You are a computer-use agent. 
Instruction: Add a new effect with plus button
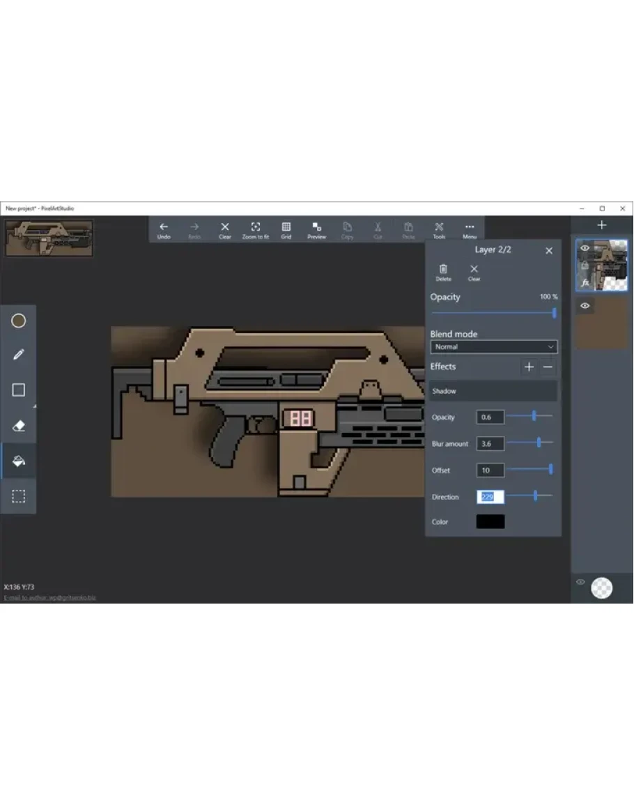coord(529,367)
